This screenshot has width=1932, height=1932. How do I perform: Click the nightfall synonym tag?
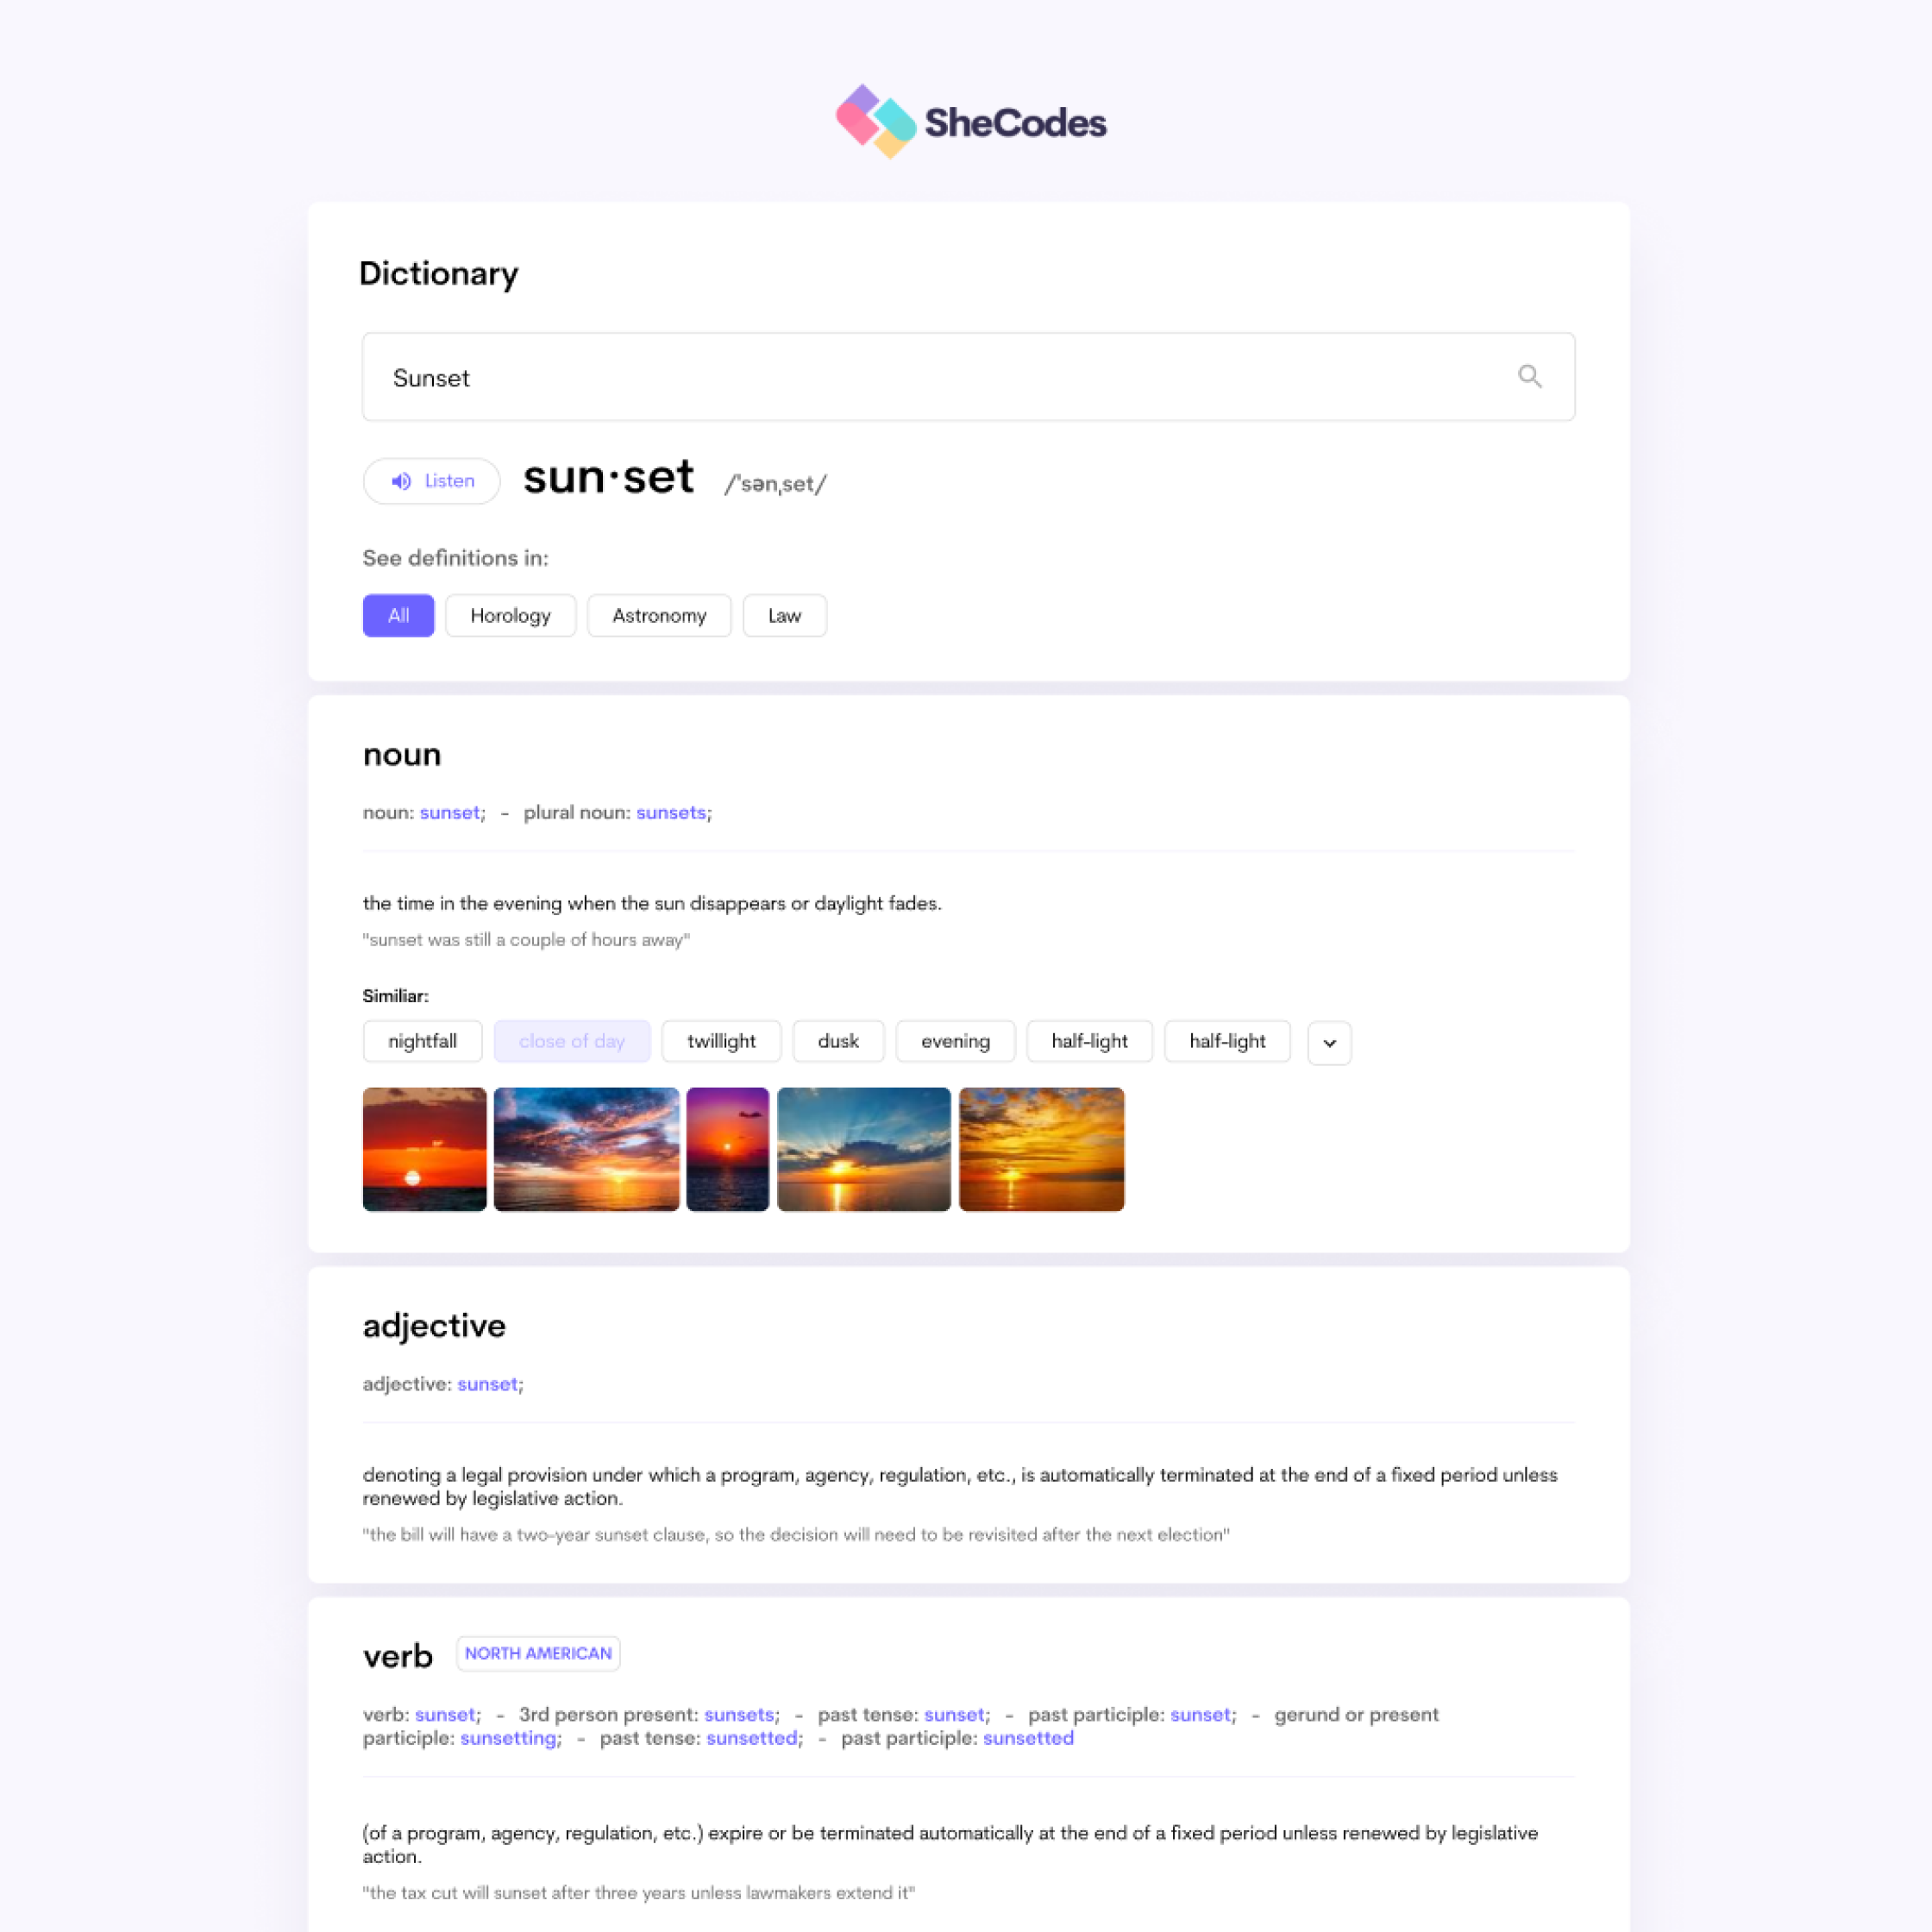tap(419, 1040)
